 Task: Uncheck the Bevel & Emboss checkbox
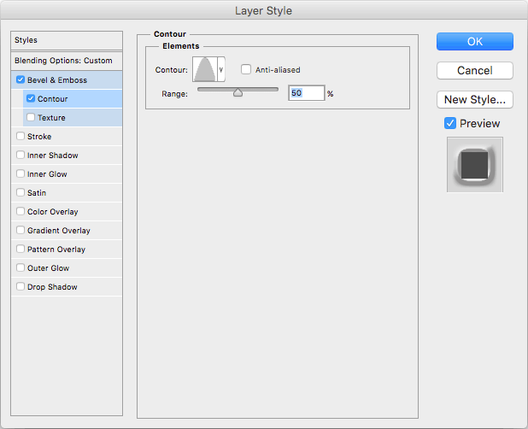click(x=21, y=79)
